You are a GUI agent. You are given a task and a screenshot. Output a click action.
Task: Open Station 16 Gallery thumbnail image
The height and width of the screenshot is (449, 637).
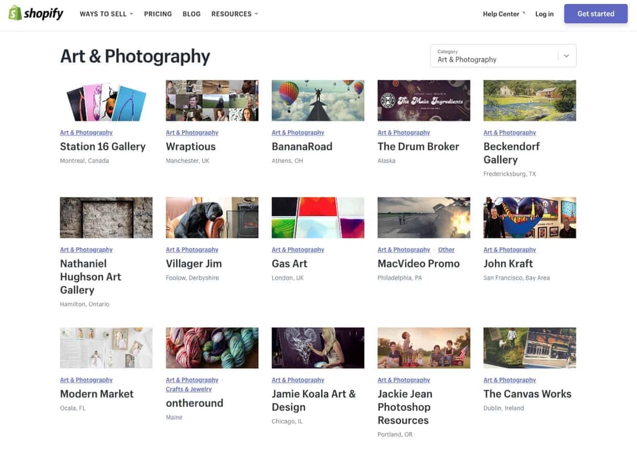[106, 101]
